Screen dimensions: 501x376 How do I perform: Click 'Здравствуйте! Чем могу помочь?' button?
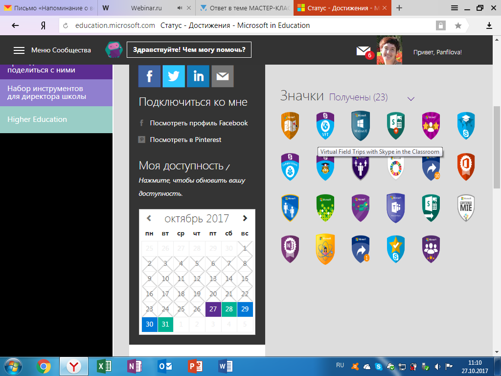tap(189, 50)
